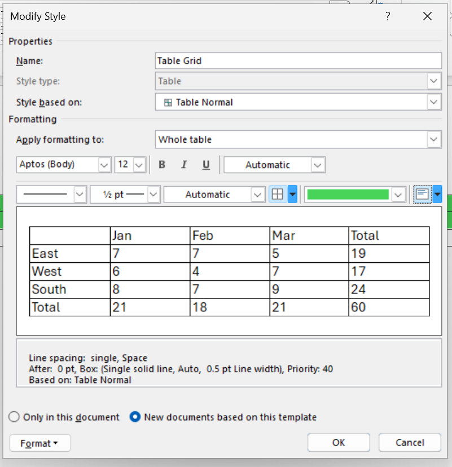Click the Based on: Table Normal text

click(80, 380)
